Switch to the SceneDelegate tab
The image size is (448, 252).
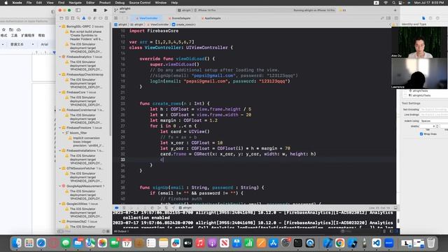[179, 18]
